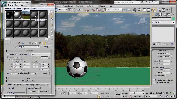Open Material menu in Material Editor
This screenshot has height=99, width=177.
[8, 9]
